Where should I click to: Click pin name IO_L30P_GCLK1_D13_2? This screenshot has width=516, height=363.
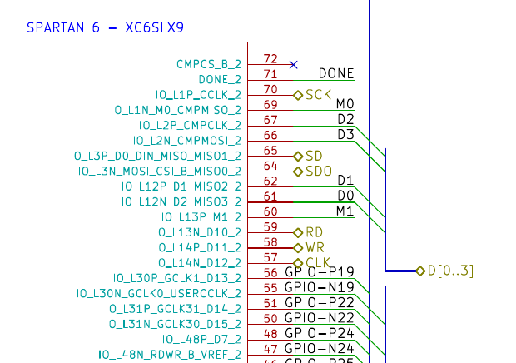pos(177,278)
